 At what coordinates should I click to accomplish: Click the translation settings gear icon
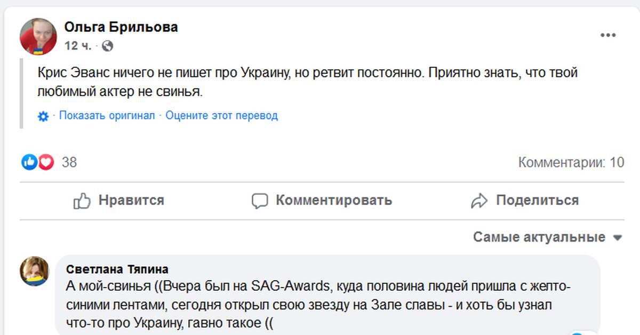tap(43, 116)
